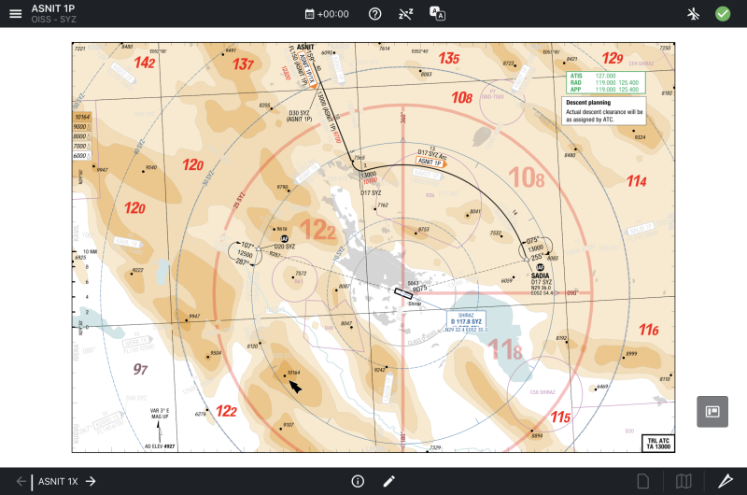Screen dimensions: 747x495
Task: Click the 10164 spot elevation marker
Action: tap(286, 375)
